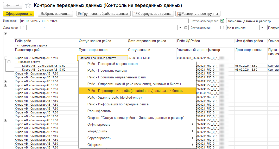The image size is (279, 149).
Task: Click Свернуть все группы toolbar button
Action: [153, 13]
